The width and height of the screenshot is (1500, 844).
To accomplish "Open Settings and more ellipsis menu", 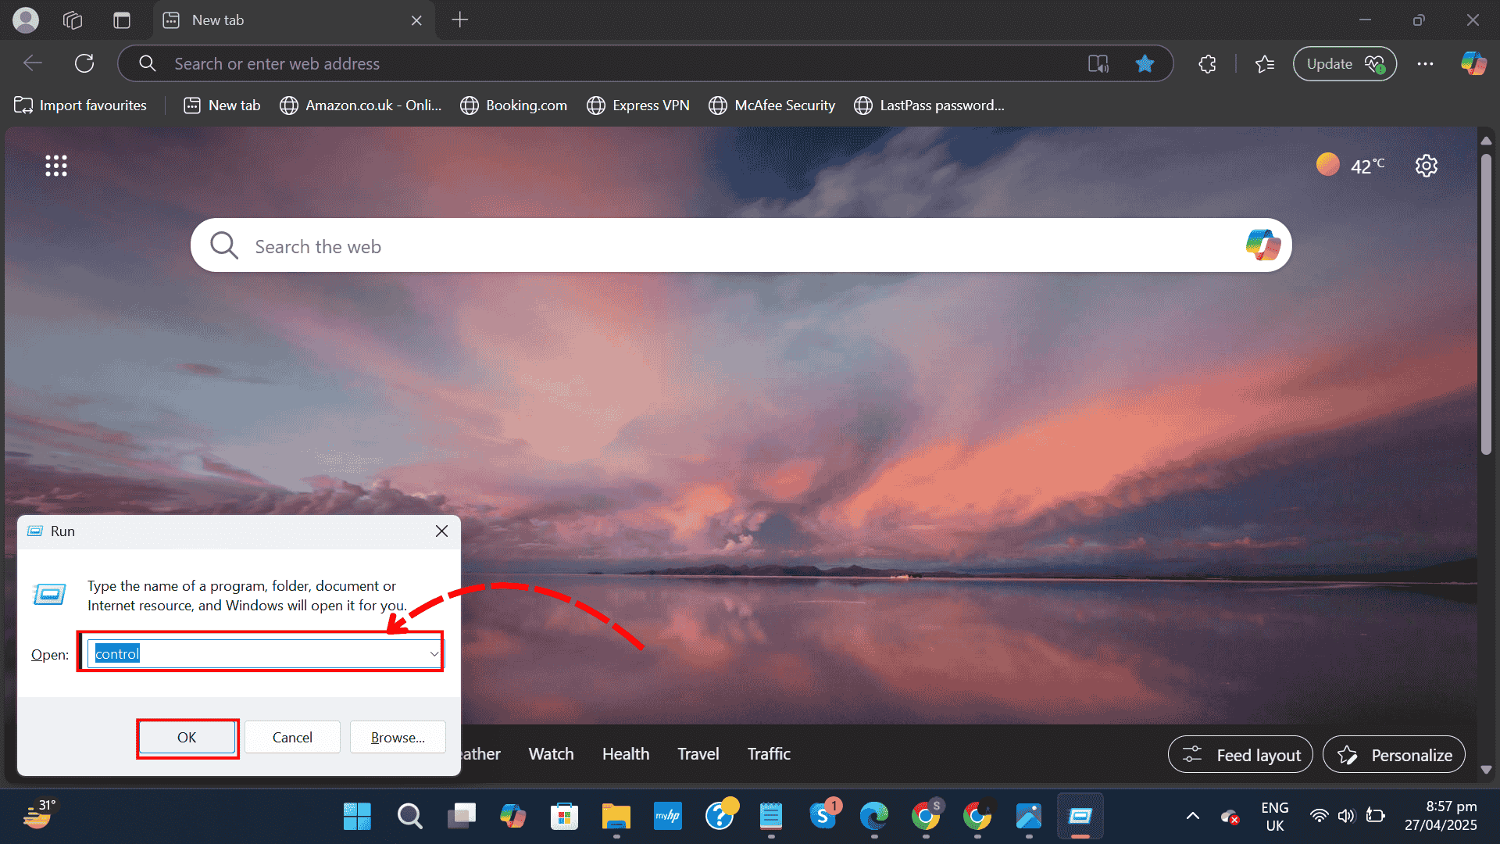I will click(x=1425, y=64).
